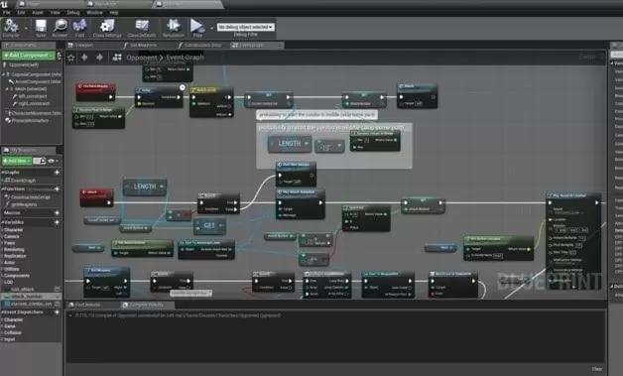623x376 pixels.
Task: Click the Compile toolbar icon
Action: [11, 27]
